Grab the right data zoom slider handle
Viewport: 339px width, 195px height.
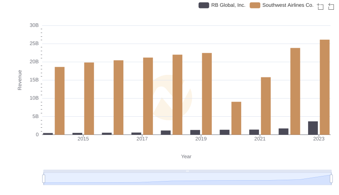331,179
